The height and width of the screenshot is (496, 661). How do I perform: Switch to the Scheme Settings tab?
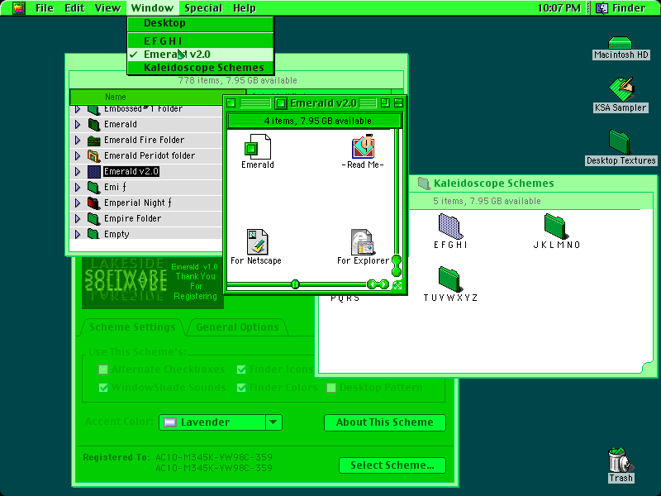tap(132, 327)
